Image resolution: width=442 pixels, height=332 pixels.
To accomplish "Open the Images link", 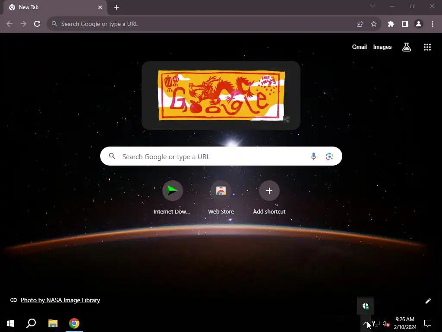I will pyautogui.click(x=382, y=47).
